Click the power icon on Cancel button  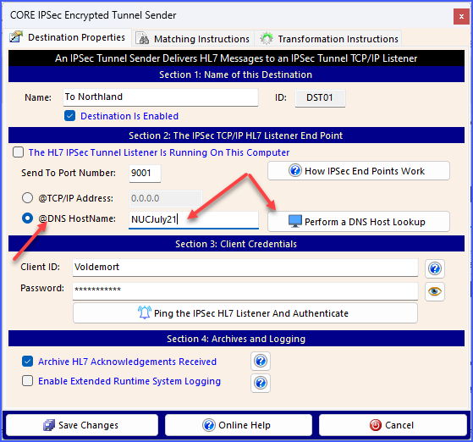pyautogui.click(x=375, y=425)
